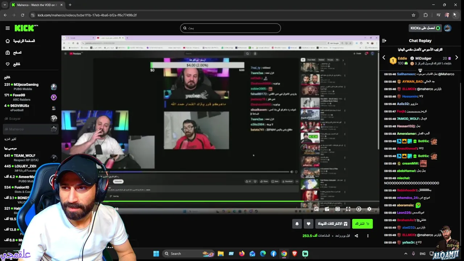The height and width of the screenshot is (261, 464).
Task: Click the gift subscriptions button
Action: (332, 224)
